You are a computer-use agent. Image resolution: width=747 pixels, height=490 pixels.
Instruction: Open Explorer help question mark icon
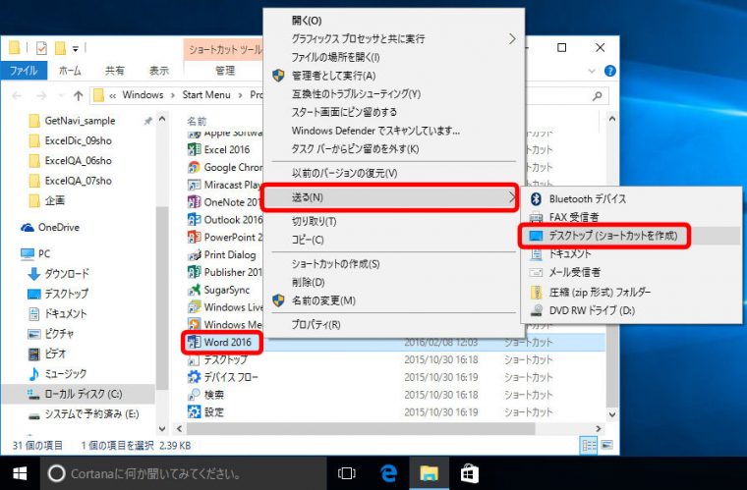609,71
